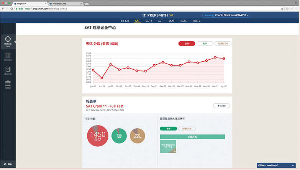This screenshot has width=300, height=170.
Task: Click the Apr-01 filled final data point
Action: [224, 59]
